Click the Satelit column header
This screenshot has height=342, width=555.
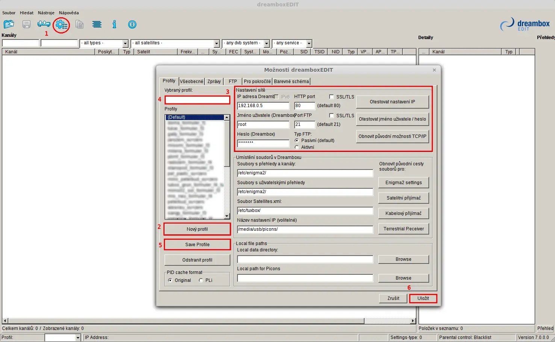coord(156,52)
